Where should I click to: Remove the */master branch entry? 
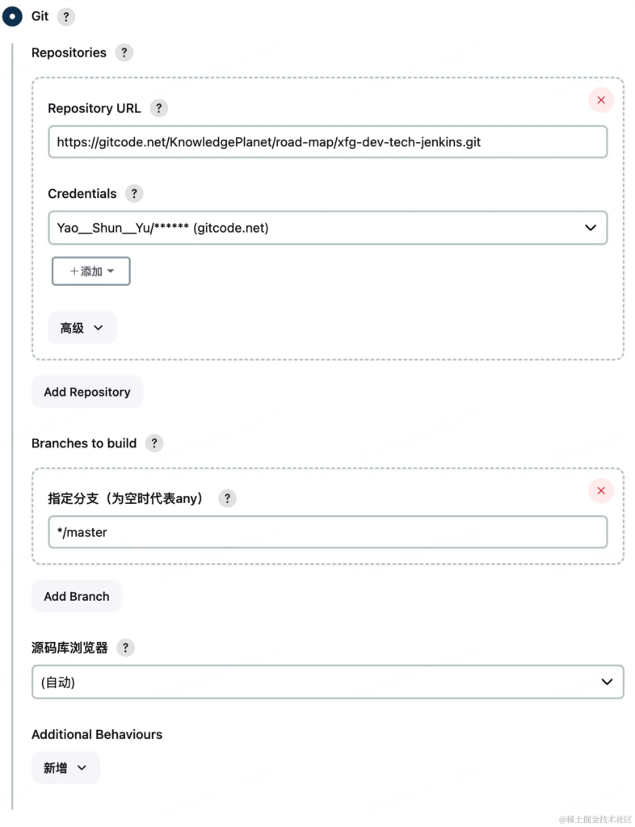pos(600,490)
